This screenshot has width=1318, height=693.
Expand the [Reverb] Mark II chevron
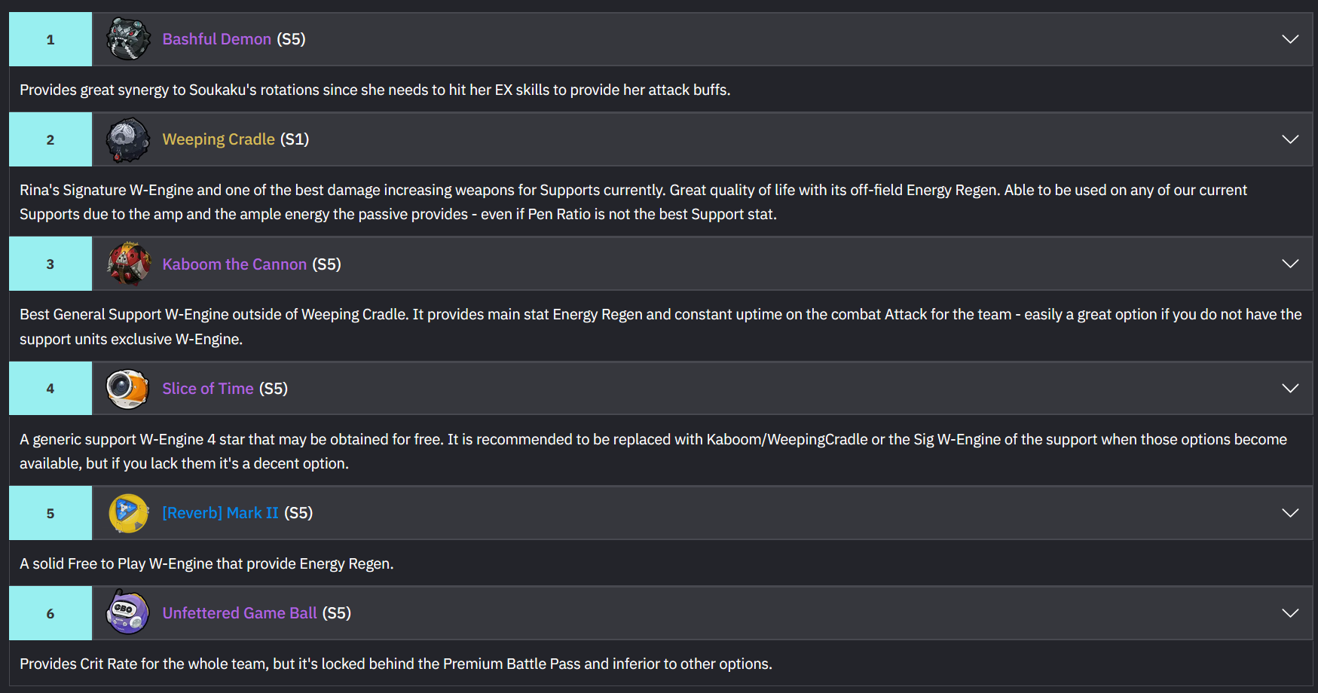tap(1290, 513)
